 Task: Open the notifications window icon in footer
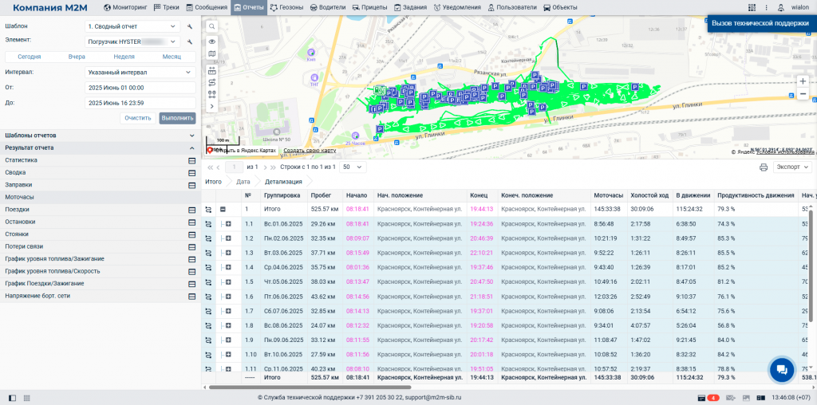[x=702, y=398]
